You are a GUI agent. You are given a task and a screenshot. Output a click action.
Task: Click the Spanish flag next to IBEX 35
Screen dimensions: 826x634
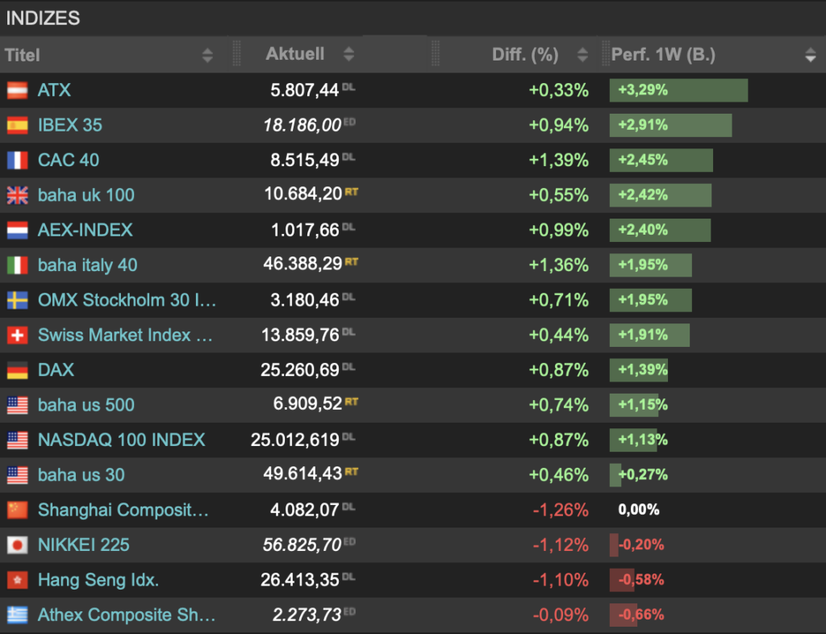pyautogui.click(x=18, y=125)
